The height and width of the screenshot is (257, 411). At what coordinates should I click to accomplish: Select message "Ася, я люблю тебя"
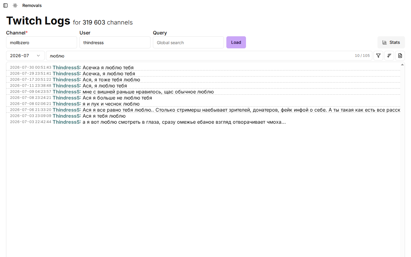(x=105, y=86)
